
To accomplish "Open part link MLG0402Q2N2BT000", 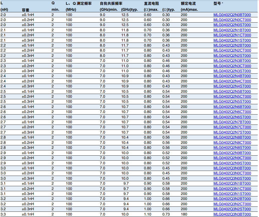I will (232, 45).
